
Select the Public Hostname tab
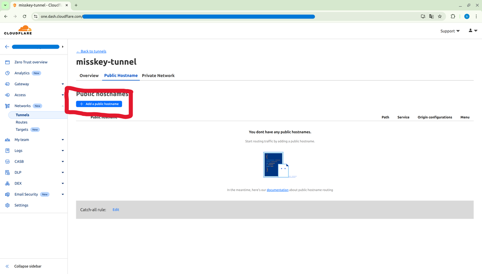pyautogui.click(x=121, y=75)
